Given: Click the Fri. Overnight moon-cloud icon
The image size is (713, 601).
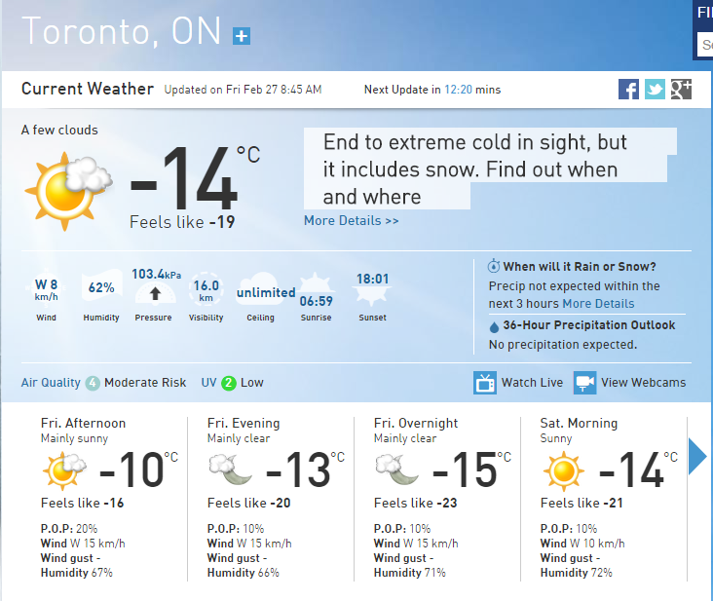Looking at the screenshot, I should pyautogui.click(x=397, y=470).
